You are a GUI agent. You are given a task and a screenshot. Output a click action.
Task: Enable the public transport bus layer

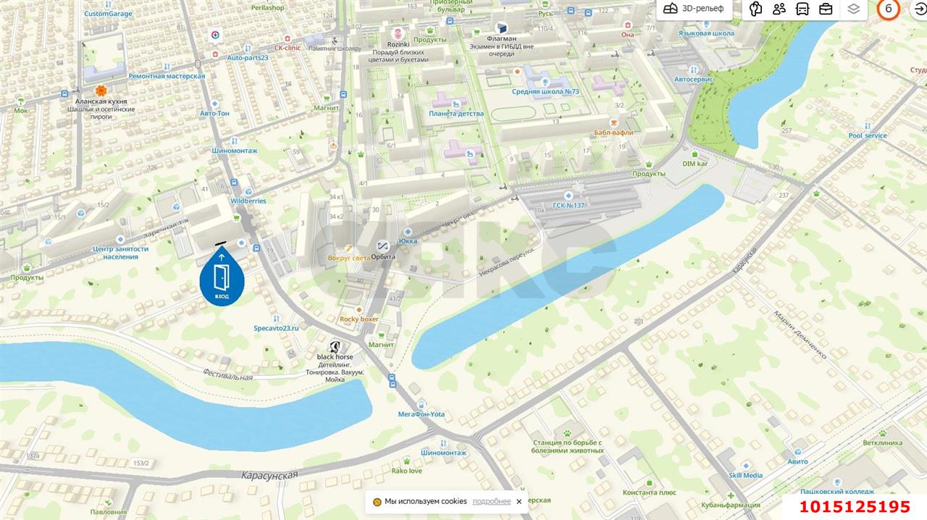(x=802, y=9)
